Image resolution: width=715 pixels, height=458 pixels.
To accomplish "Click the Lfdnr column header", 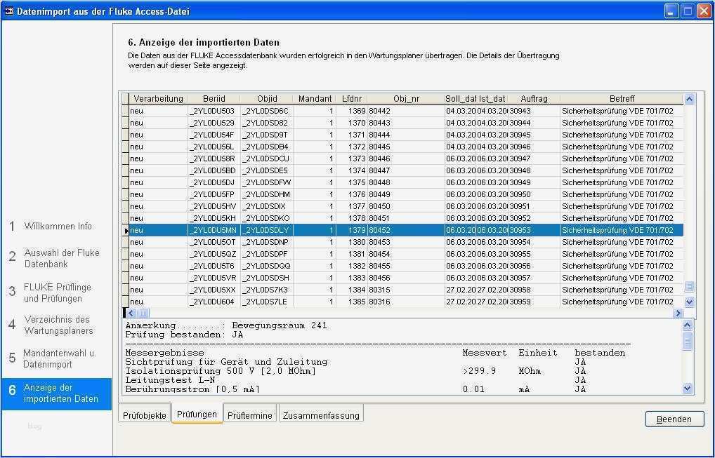I will 352,99.
